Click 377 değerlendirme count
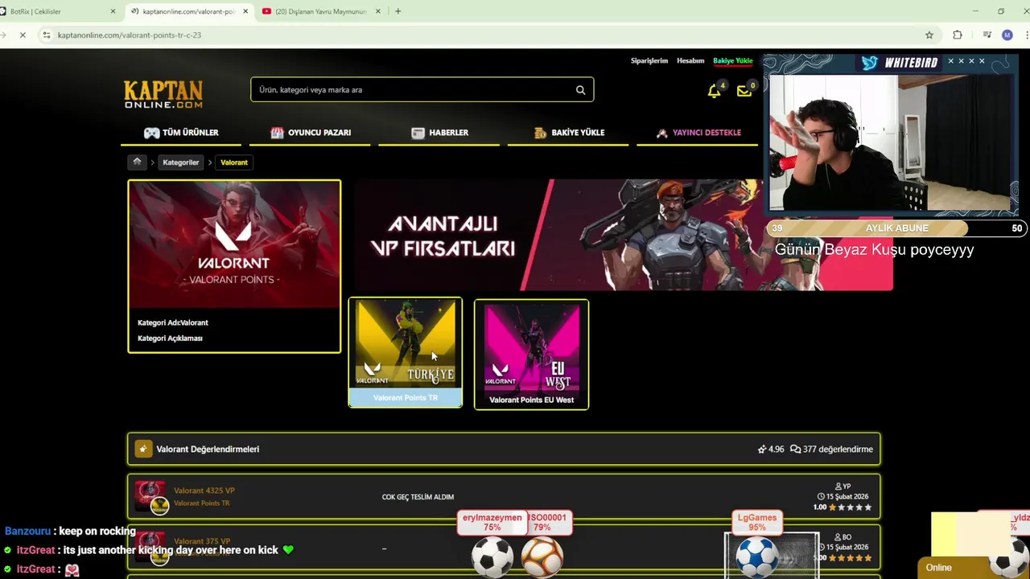1030x579 pixels. (831, 450)
